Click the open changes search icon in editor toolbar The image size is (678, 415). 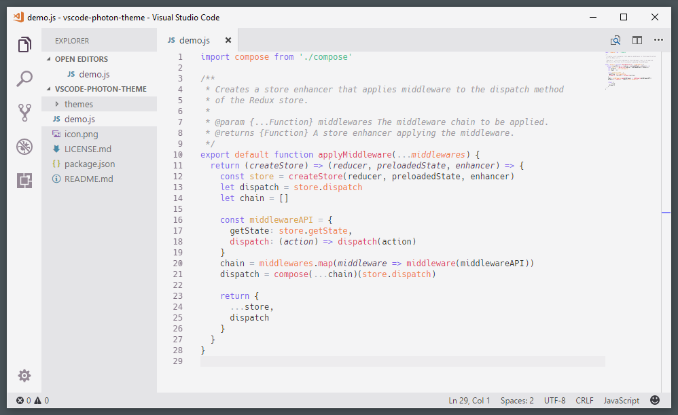(615, 40)
